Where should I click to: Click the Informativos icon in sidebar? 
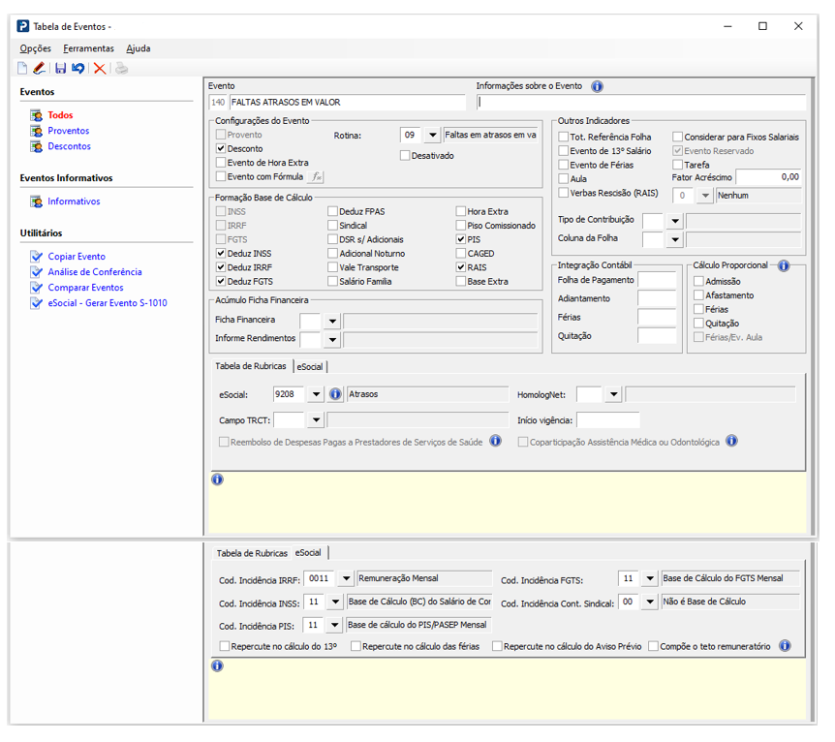tap(36, 201)
